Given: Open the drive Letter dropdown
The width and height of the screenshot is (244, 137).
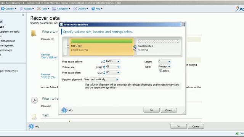Looking at the screenshot, I should 164,62.
